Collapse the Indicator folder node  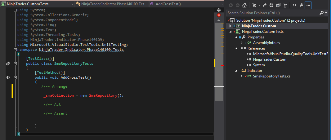[x=236, y=71]
